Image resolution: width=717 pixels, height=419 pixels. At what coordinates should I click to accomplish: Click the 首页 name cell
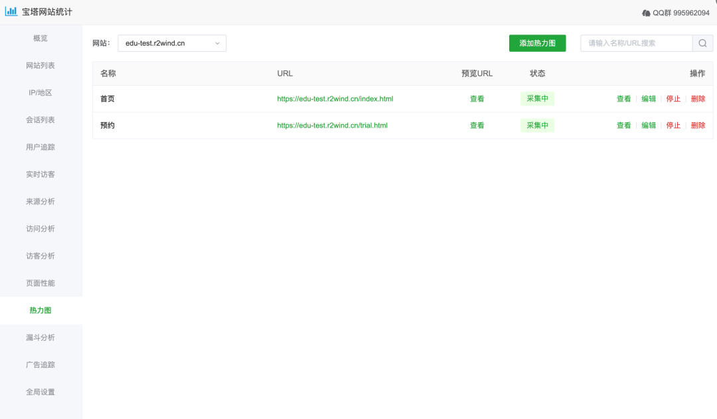[x=108, y=99]
